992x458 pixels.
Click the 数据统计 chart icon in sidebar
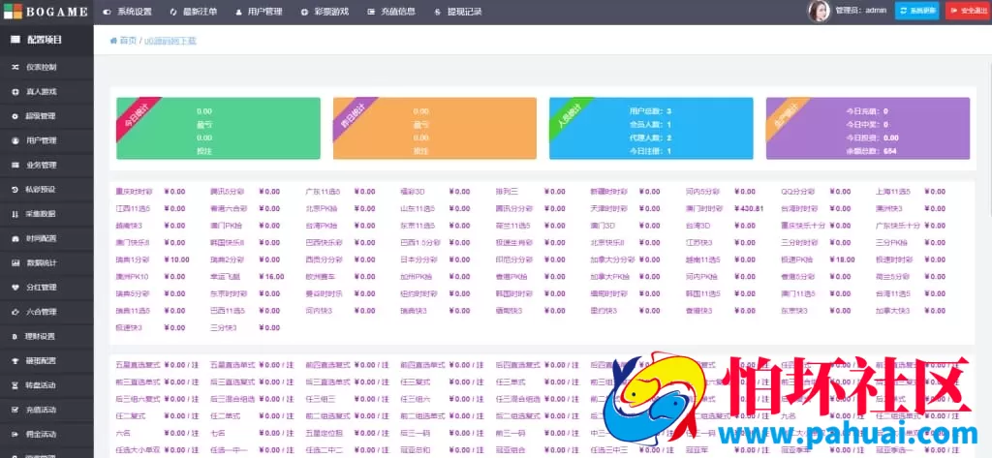click(x=15, y=262)
